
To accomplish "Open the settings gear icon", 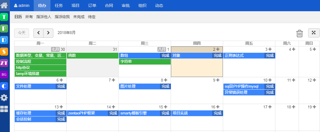I will coord(4,97).
